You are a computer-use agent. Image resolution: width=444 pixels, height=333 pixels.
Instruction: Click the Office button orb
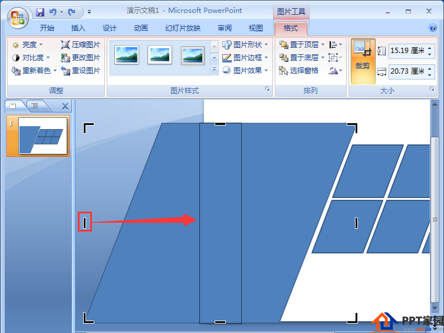(x=18, y=18)
